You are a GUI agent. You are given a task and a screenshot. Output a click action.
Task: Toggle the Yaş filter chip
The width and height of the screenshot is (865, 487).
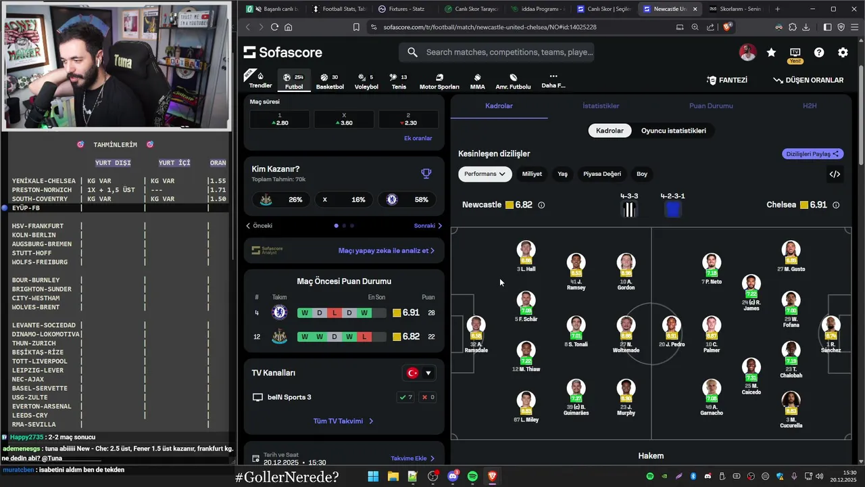[x=562, y=174]
